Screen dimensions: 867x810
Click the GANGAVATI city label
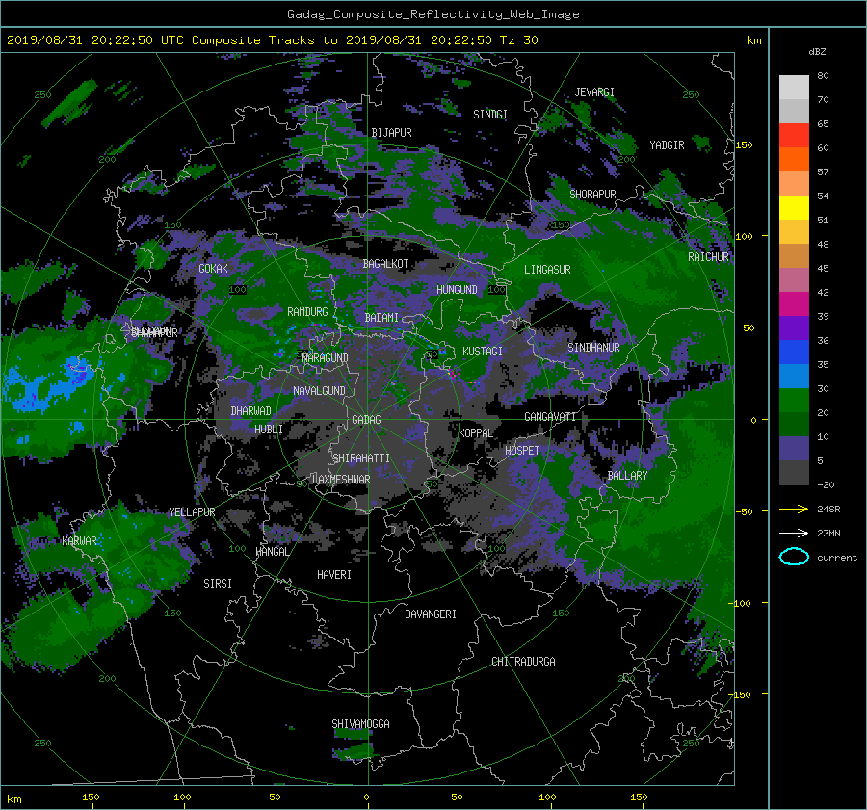click(x=550, y=416)
